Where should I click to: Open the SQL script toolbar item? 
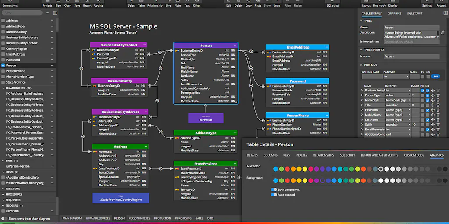click(333, 4)
